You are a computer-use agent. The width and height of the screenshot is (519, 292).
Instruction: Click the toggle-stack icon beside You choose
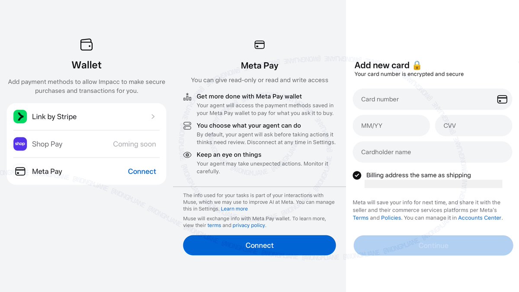(187, 126)
